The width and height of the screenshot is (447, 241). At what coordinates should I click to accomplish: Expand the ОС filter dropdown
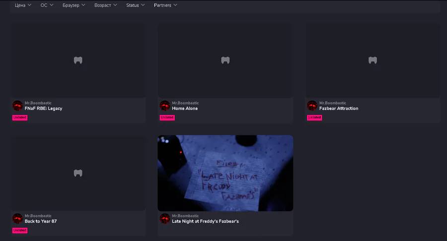(47, 5)
